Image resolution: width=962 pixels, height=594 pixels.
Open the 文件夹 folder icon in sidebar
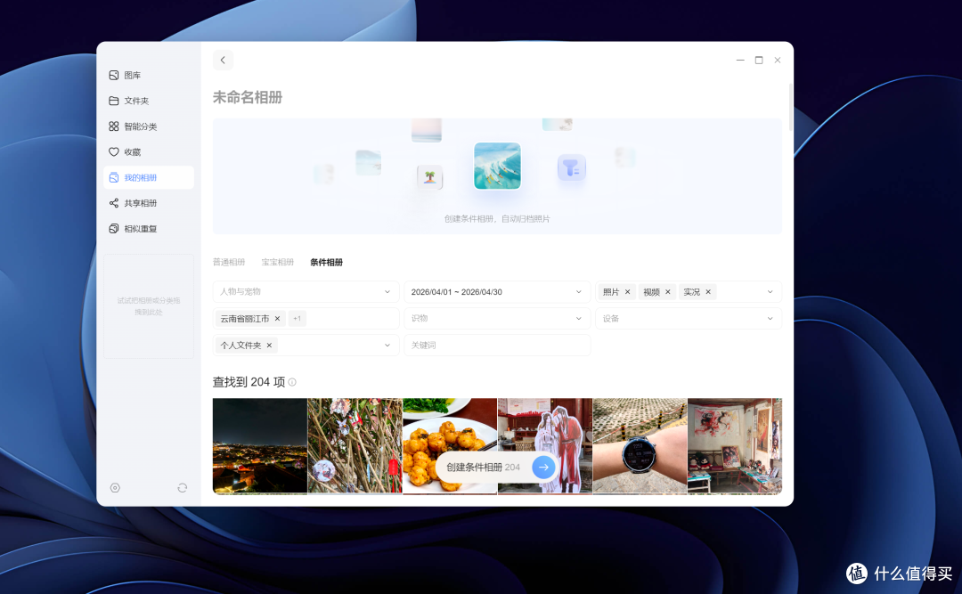click(x=113, y=101)
